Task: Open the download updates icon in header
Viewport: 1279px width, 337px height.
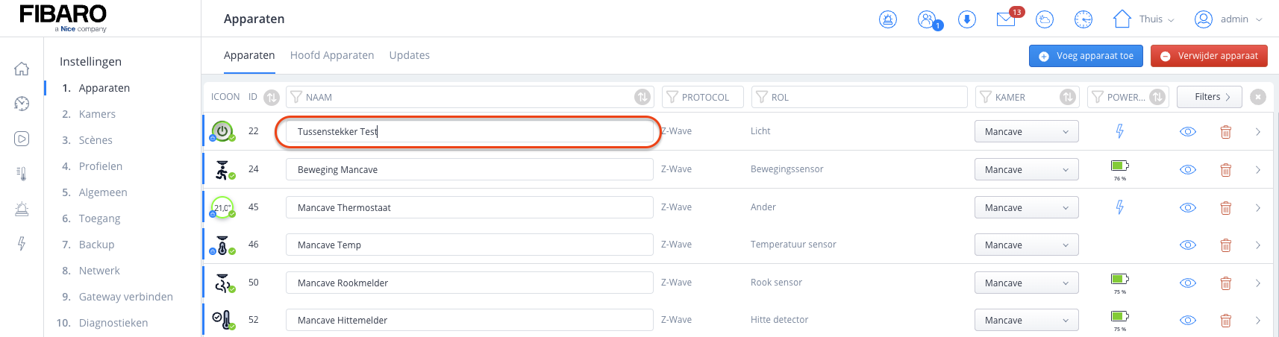Action: coord(967,19)
